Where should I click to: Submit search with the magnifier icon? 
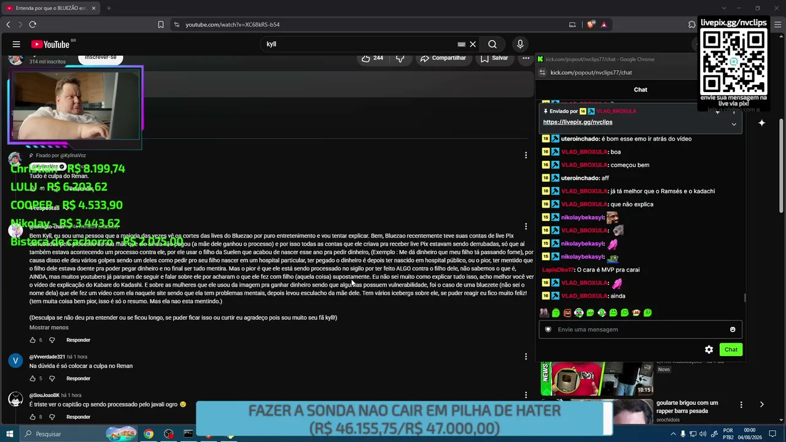(x=492, y=44)
